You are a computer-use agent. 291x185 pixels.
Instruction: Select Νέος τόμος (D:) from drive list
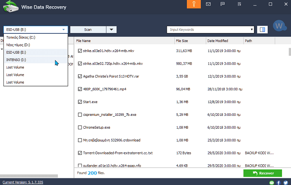36,45
